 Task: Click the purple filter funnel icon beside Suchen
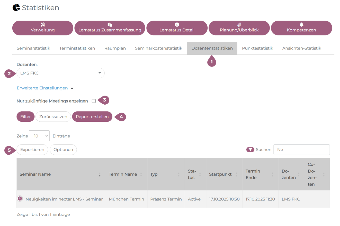point(250,149)
